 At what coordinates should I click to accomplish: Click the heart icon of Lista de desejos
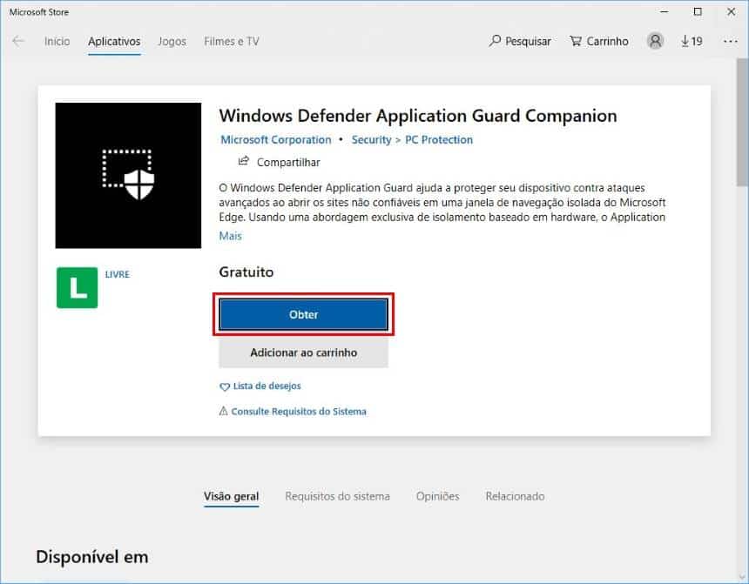(x=224, y=386)
